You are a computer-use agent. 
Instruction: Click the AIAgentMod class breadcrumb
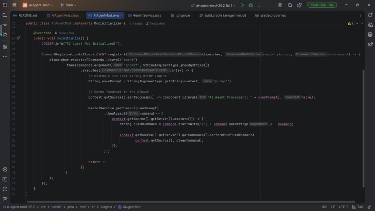pyautogui.click(x=130, y=207)
